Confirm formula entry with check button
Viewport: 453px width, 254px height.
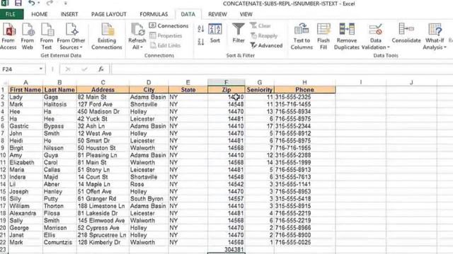click(x=84, y=69)
